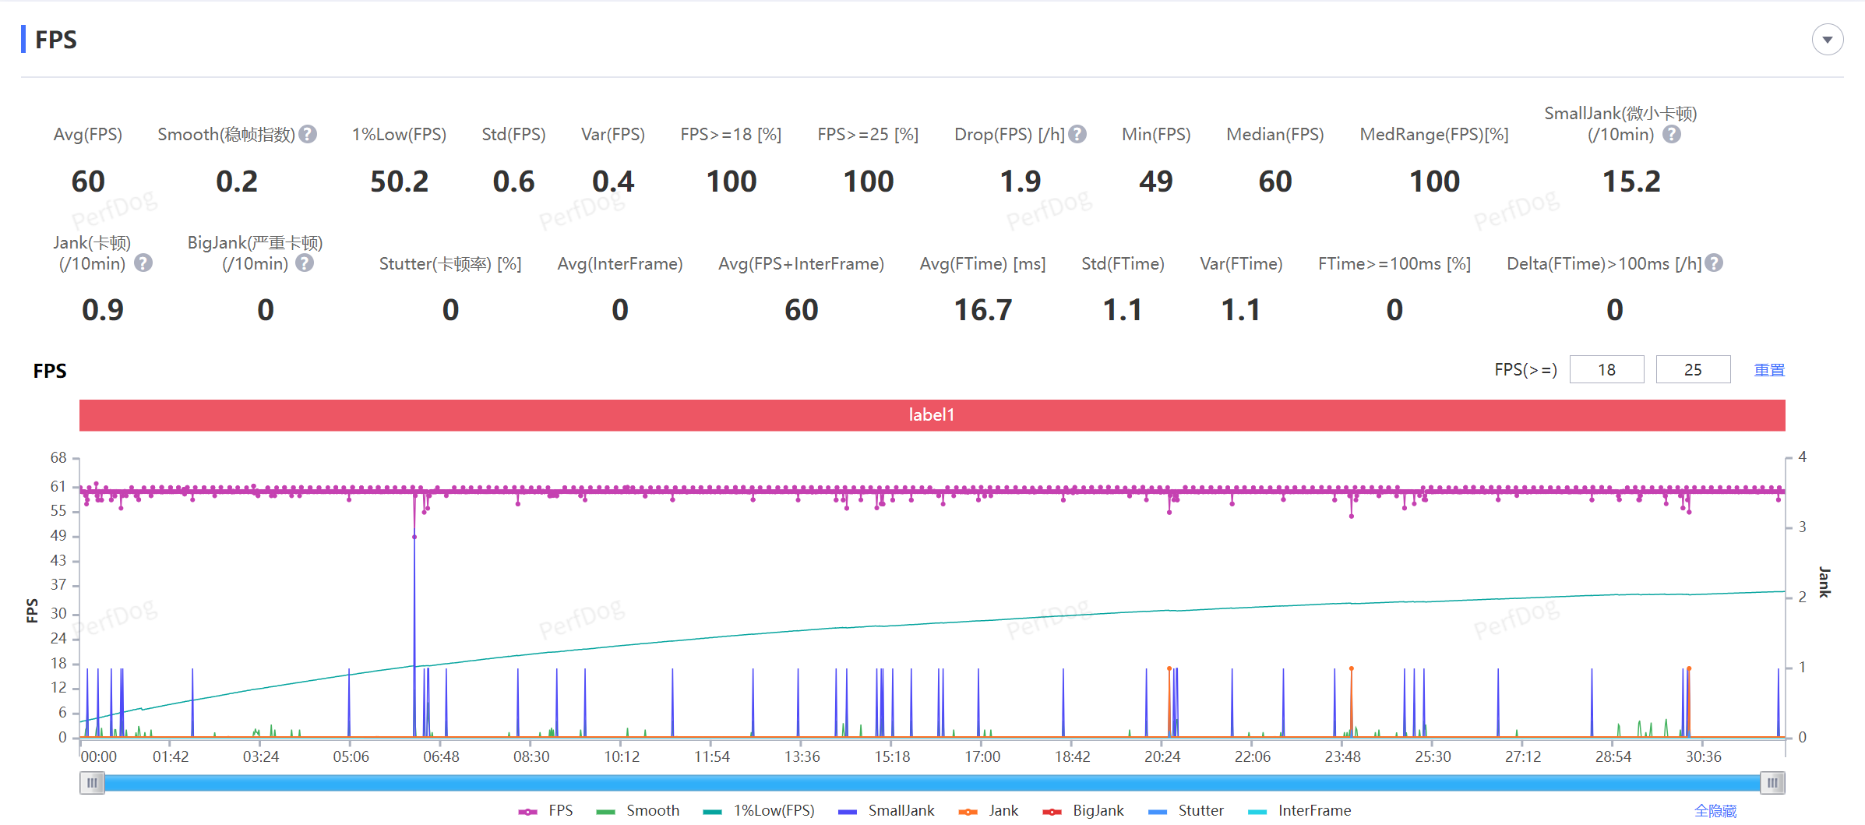Image resolution: width=1865 pixels, height=825 pixels.
Task: Toggle Smooth series in legend
Action: [638, 811]
